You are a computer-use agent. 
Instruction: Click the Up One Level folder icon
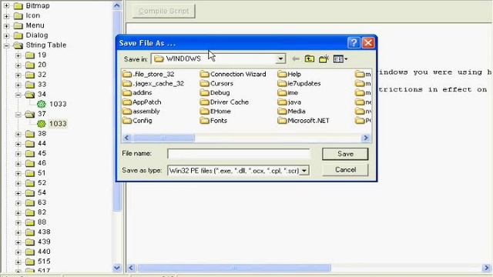pyautogui.click(x=310, y=59)
